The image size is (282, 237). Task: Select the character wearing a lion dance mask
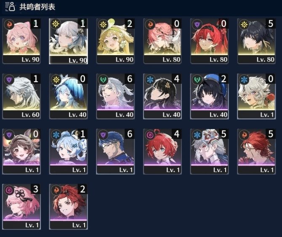pyautogui.click(x=209, y=152)
